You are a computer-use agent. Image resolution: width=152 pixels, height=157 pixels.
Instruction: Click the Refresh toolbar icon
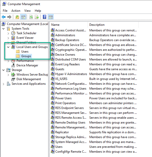31,17
